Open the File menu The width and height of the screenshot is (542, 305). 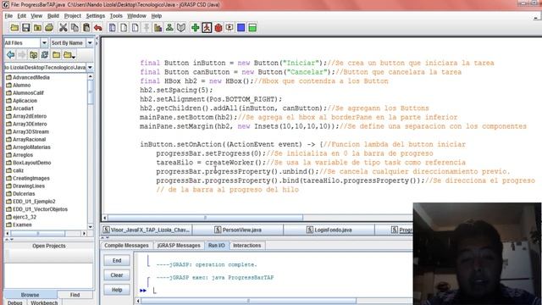(x=8, y=16)
